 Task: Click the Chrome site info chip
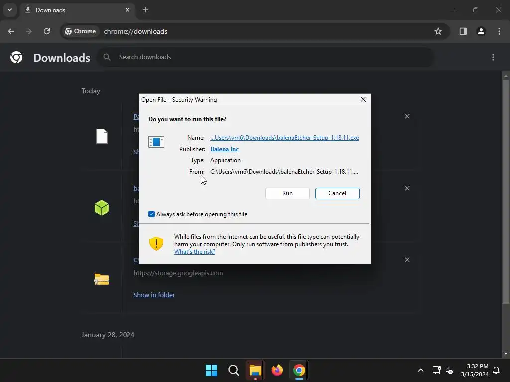[80, 31]
